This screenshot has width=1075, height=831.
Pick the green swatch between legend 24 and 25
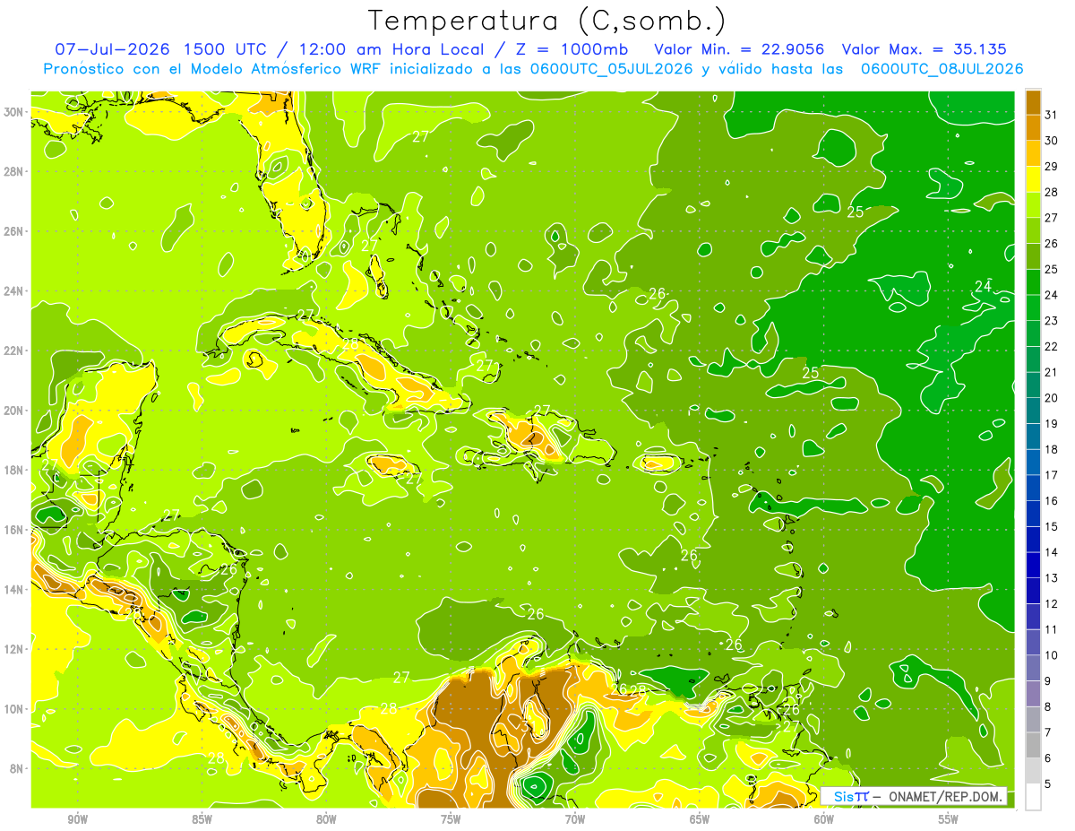tap(1033, 282)
